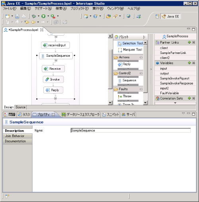
Task: Select the Invoke activity node
Action: point(53,79)
